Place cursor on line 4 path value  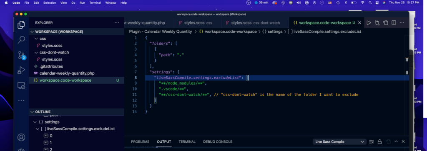pos(181,55)
